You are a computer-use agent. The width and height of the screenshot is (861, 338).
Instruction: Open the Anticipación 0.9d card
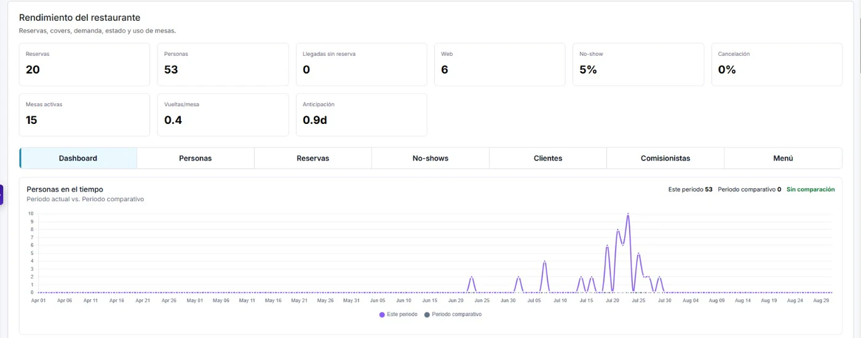pyautogui.click(x=361, y=115)
